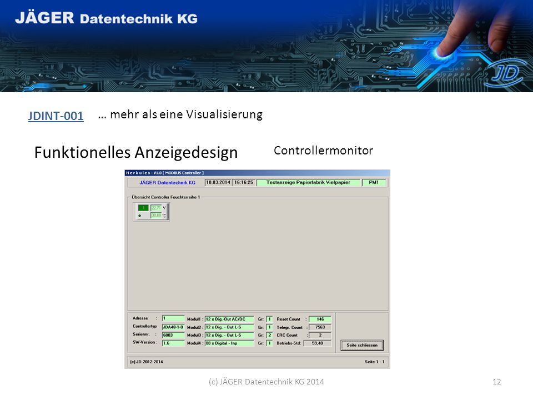Screen dimensions: 533x400
Task: Click the Controllermonitor slide label
Action: point(323,151)
